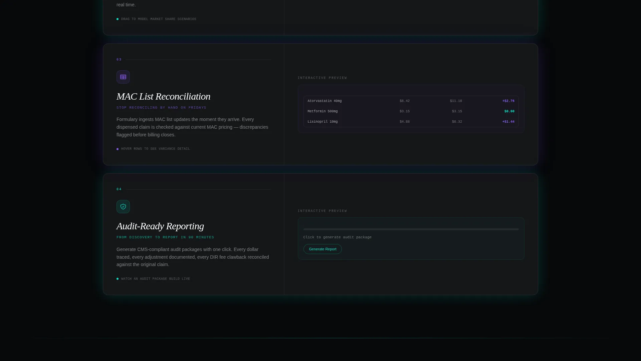
Task: Click the Audit-Ready shield check icon
Action: (x=123, y=207)
